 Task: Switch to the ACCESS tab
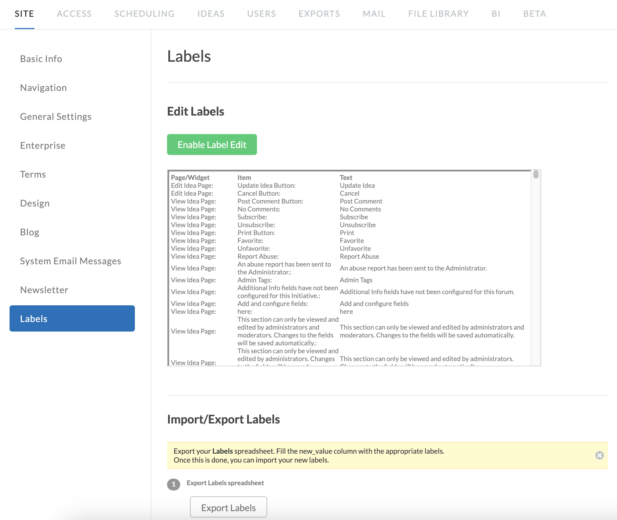[x=74, y=14]
